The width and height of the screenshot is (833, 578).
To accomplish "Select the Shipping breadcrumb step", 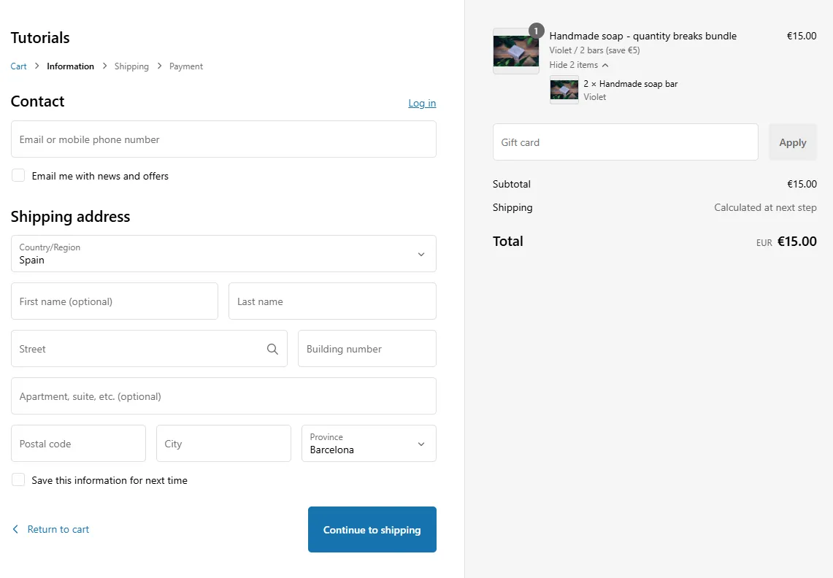I will pos(131,66).
